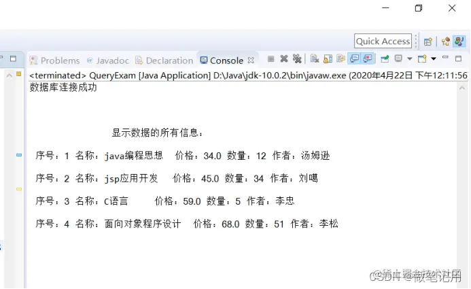Toggle Word Wrap in the console toolbar
The width and height of the screenshot is (471, 289).
(341, 58)
